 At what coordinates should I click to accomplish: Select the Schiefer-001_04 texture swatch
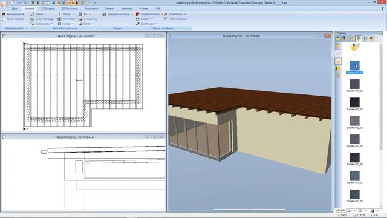click(355, 84)
